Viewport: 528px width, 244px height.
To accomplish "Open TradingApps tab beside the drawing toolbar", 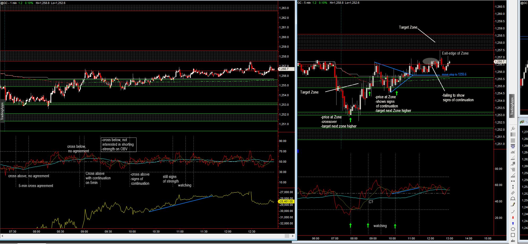I will [x=512, y=106].
